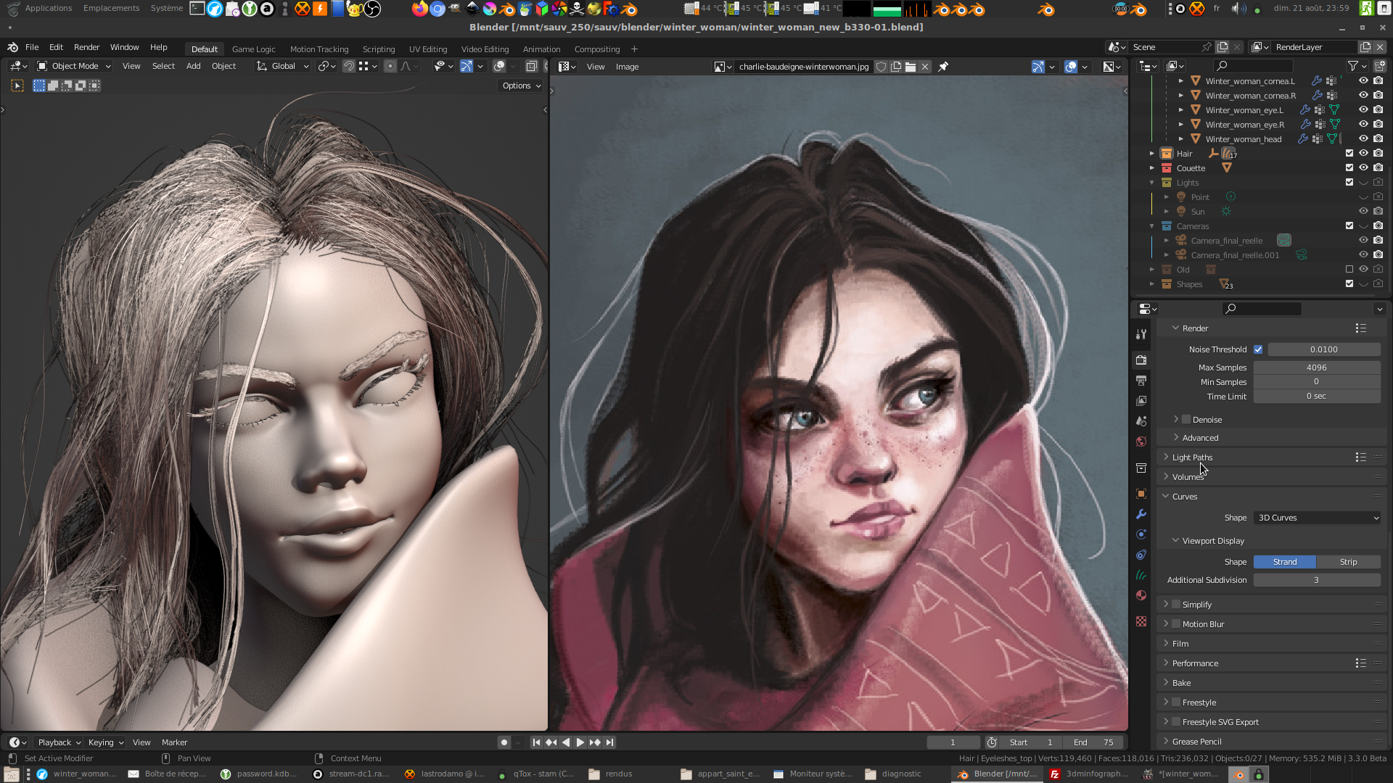
Task: Open the Collection properties tab
Action: [x=1141, y=468]
